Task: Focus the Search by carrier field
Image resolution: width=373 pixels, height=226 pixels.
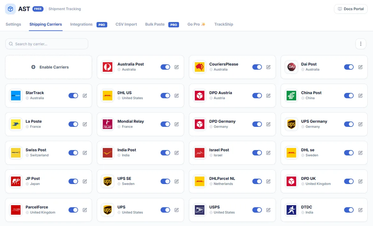Action: coord(47,44)
